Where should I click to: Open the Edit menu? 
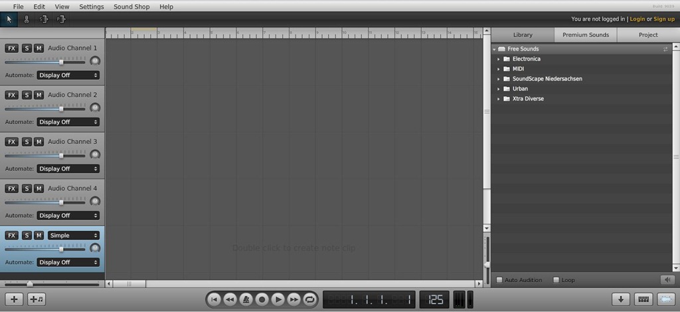tap(39, 7)
